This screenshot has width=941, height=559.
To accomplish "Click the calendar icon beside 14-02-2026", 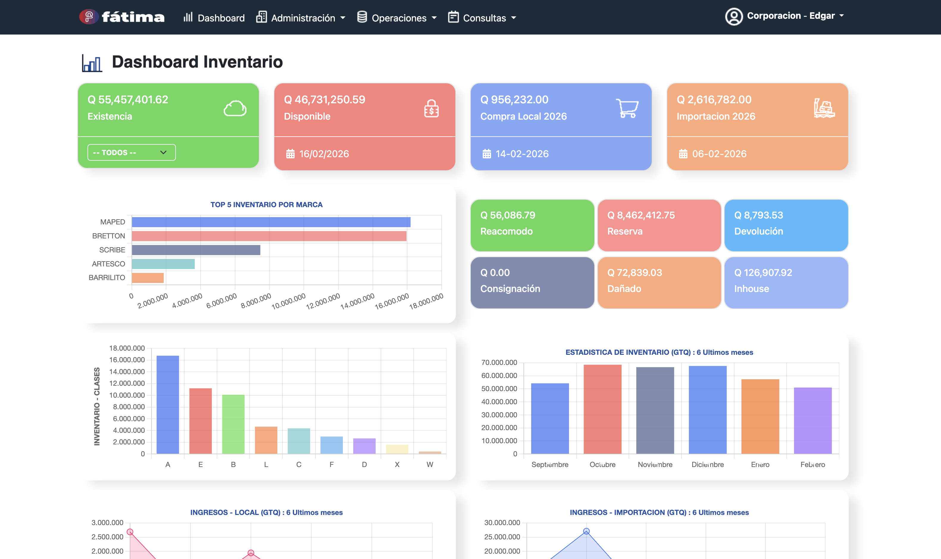I will [x=487, y=154].
